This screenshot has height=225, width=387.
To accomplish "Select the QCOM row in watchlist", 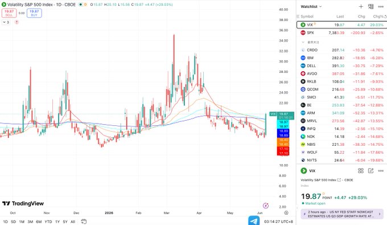I will click(341, 89).
